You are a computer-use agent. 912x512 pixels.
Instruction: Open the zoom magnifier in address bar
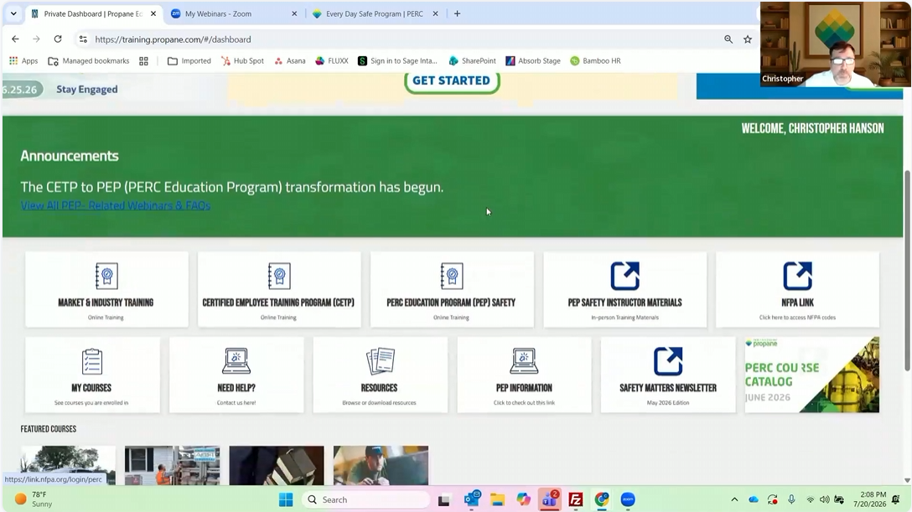coord(728,39)
